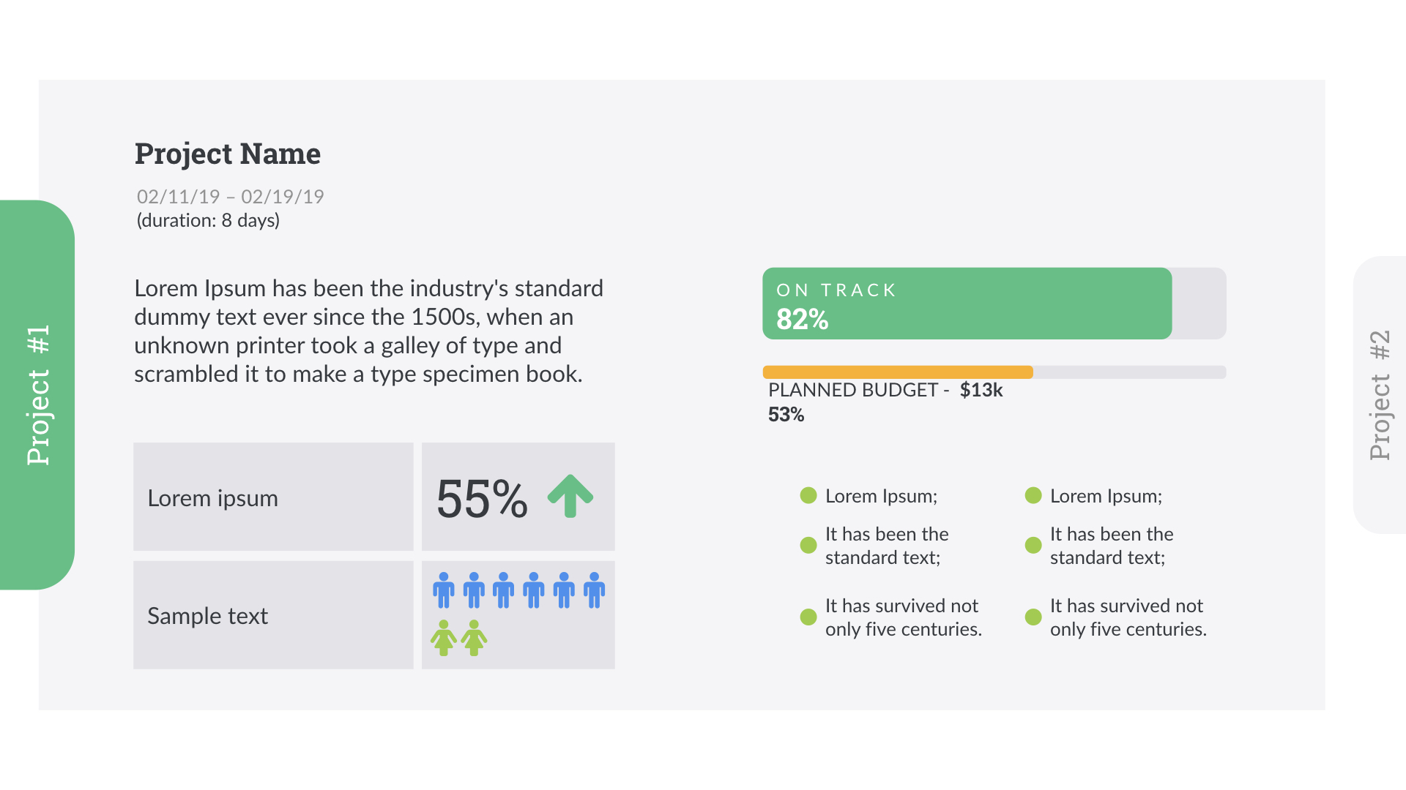Click the ON TRACK 82% progress bar
The height and width of the screenshot is (790, 1406).
(x=967, y=304)
